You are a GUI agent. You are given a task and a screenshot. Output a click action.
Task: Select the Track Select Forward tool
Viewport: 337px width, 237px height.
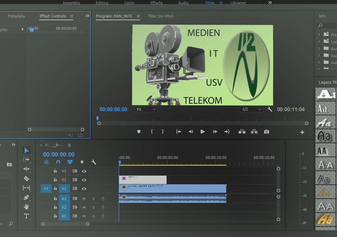(26, 160)
